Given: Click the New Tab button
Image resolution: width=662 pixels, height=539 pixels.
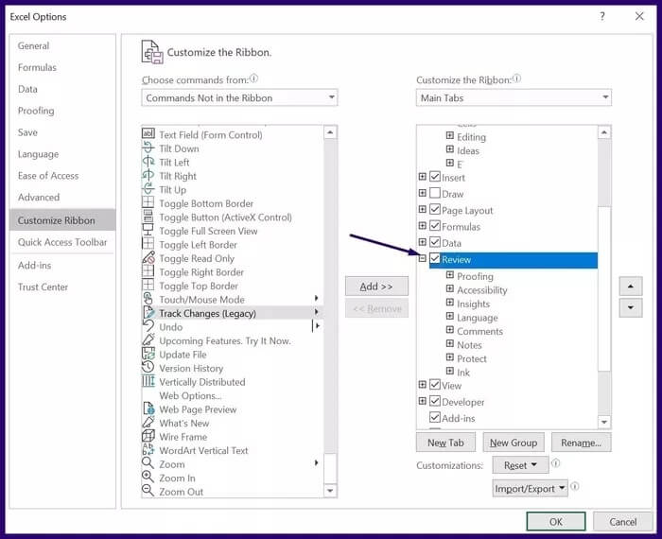Looking at the screenshot, I should tap(445, 443).
